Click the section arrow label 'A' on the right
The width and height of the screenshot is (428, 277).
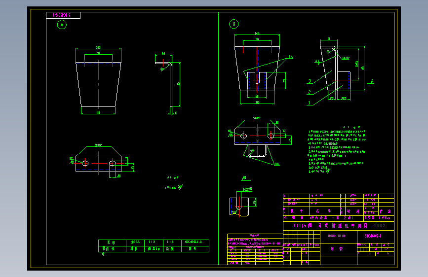372,81
